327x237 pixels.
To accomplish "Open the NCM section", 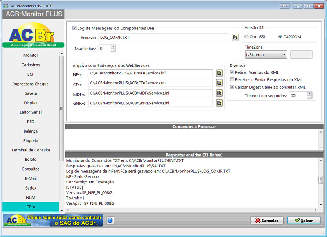I will coord(31,197).
